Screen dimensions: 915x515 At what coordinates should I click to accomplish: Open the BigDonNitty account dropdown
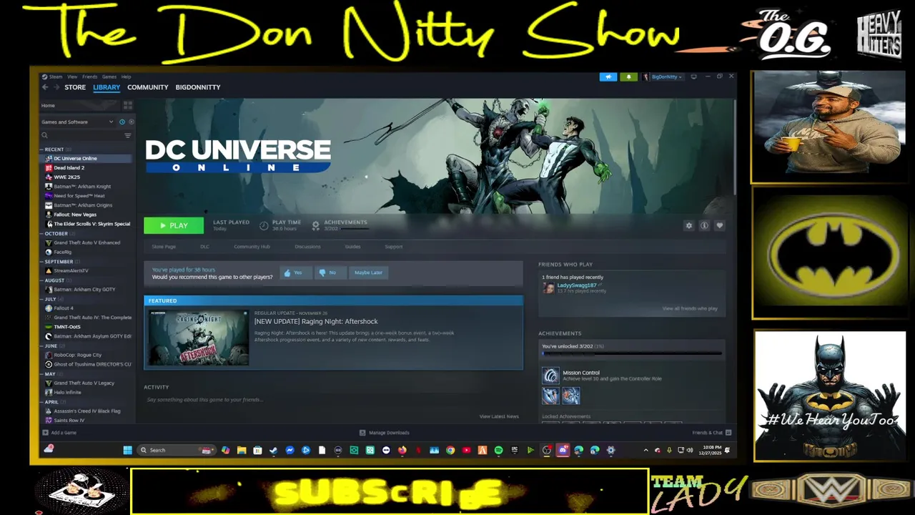pos(664,77)
